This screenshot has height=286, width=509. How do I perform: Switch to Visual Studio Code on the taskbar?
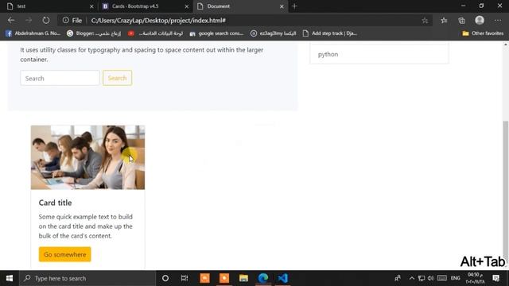click(283, 278)
